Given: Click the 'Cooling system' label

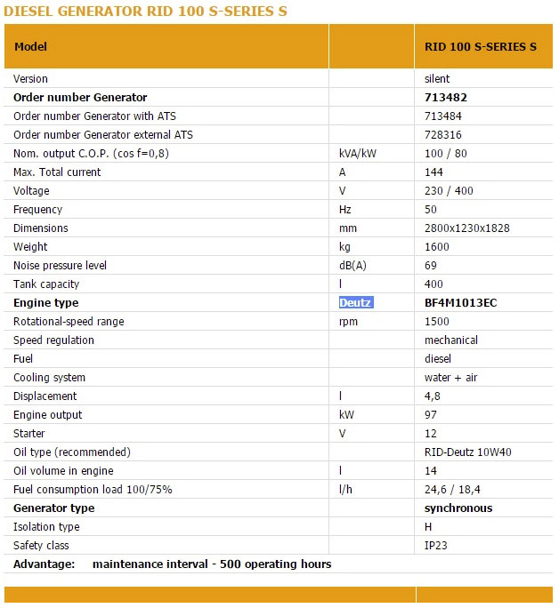Looking at the screenshot, I should pos(49,377).
